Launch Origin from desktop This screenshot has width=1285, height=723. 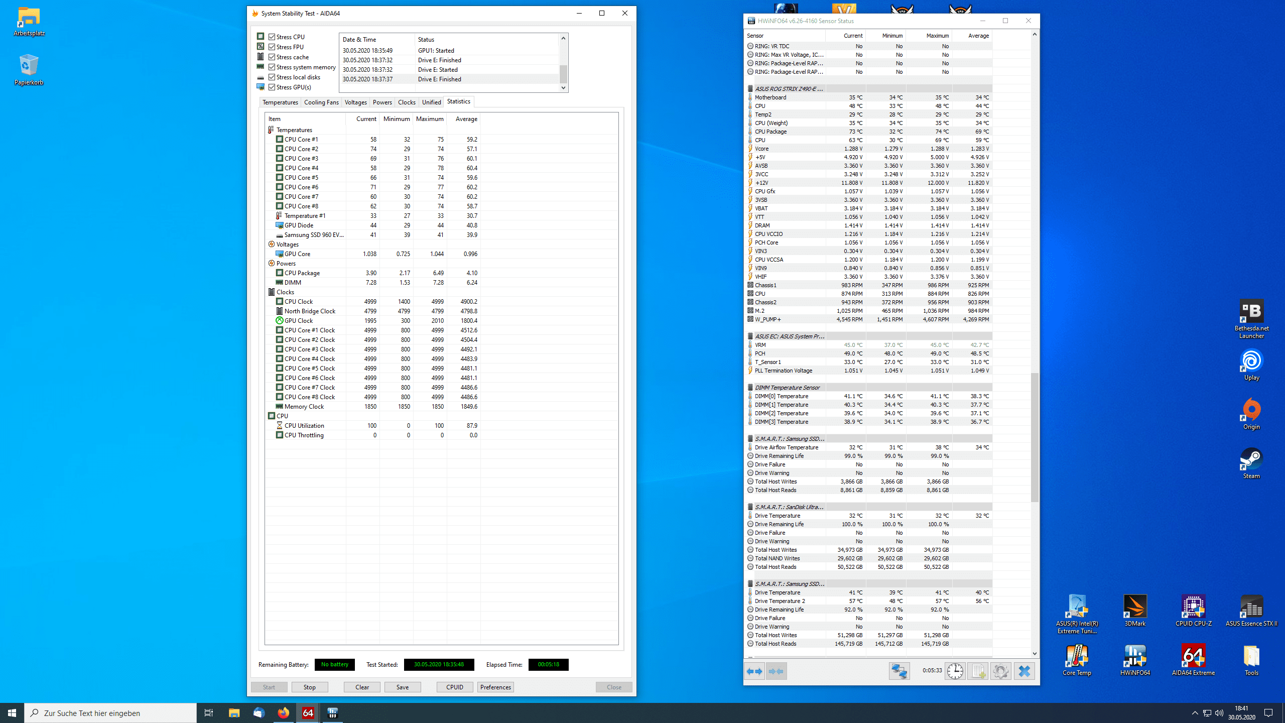tap(1251, 414)
